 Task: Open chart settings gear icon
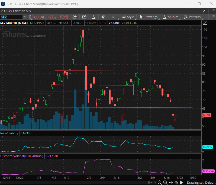point(103,17)
